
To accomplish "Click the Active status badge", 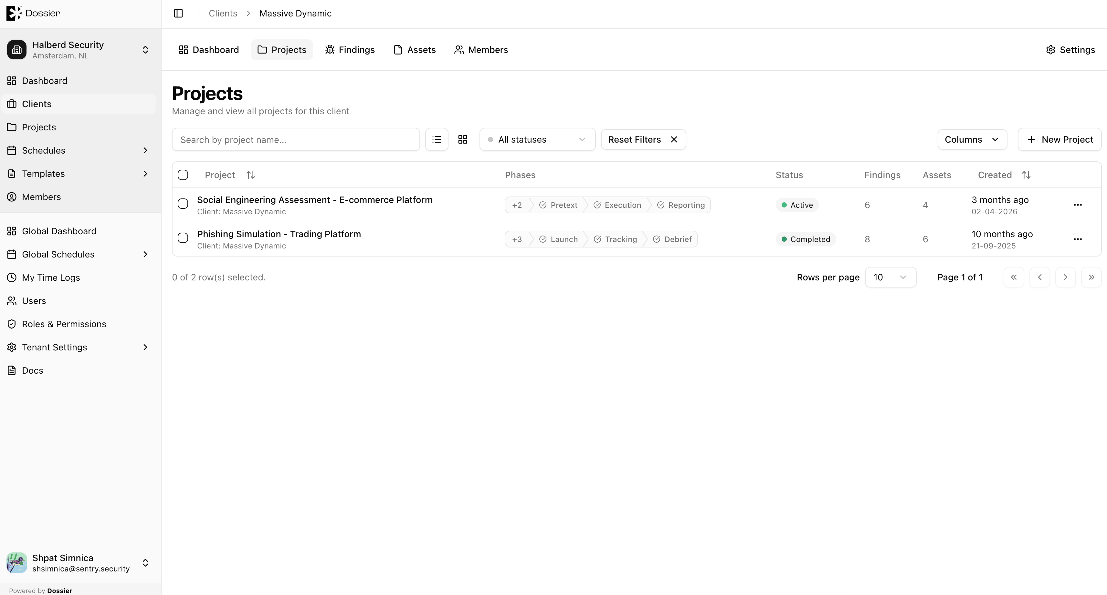I will pyautogui.click(x=797, y=205).
